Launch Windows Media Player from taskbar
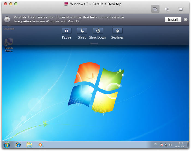 (x=40, y=145)
